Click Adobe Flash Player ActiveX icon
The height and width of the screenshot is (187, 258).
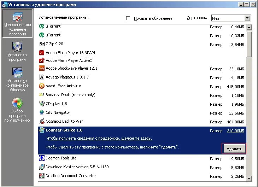click(42, 60)
